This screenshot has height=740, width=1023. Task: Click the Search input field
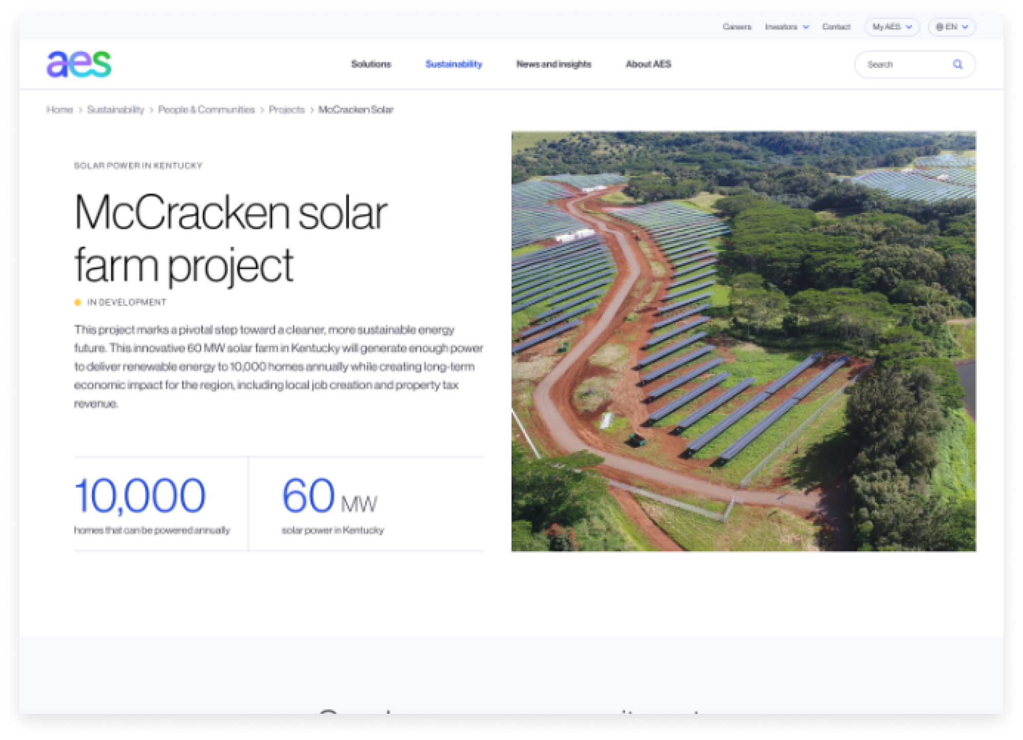tap(914, 65)
